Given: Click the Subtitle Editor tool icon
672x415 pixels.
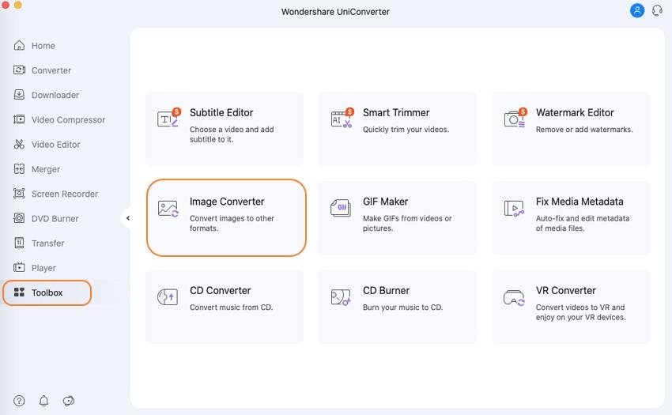Looking at the screenshot, I should 169,118.
